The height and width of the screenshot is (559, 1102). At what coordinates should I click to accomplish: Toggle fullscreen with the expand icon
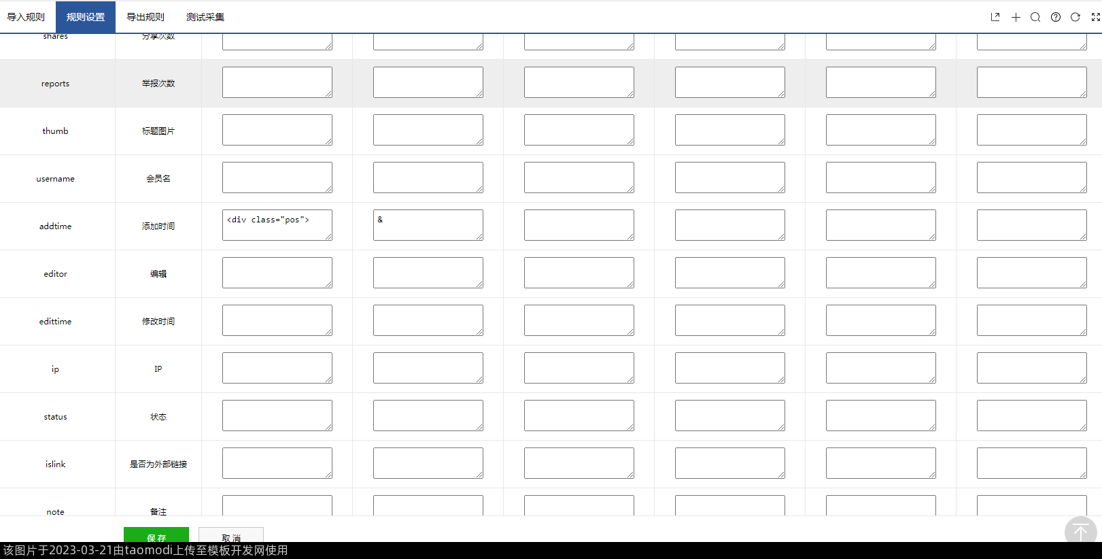pos(1095,17)
